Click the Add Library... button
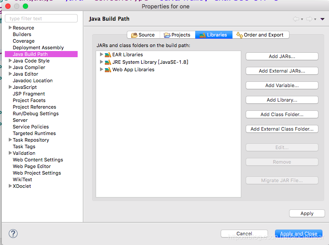Screen dimensions: 329x245 282,100
